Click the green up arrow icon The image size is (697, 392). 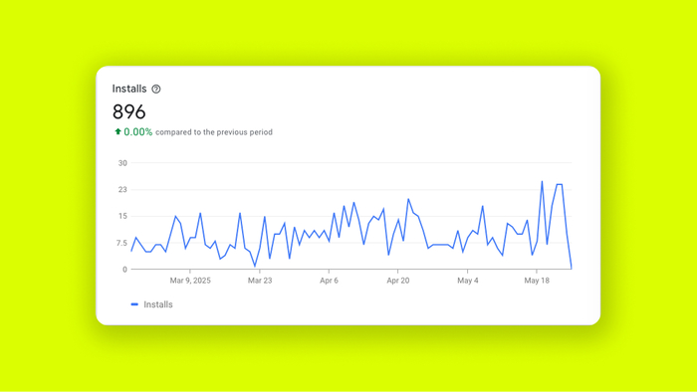click(x=117, y=131)
